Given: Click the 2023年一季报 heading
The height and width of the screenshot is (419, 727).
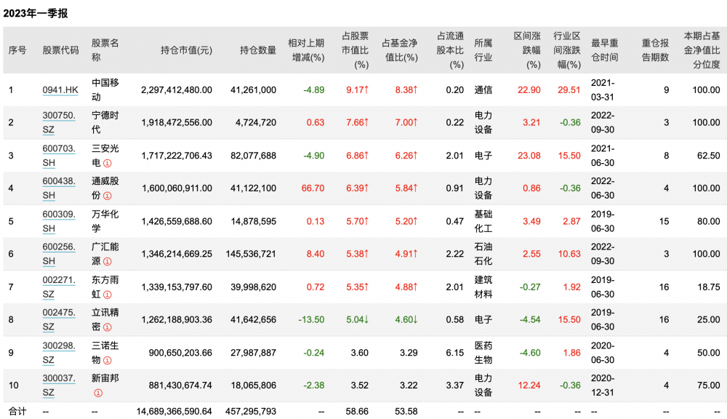Looking at the screenshot, I should 35,13.
